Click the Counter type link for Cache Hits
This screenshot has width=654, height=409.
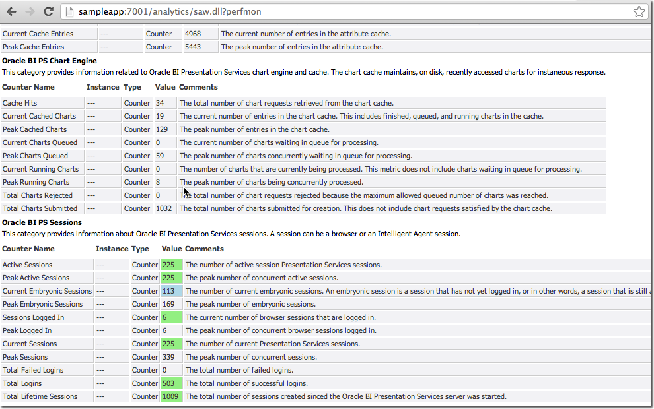click(x=137, y=102)
